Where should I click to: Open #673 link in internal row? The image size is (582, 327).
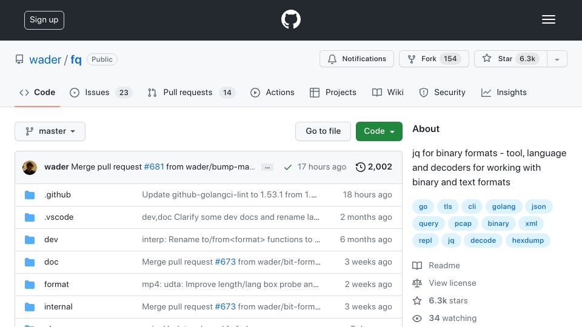(226, 306)
